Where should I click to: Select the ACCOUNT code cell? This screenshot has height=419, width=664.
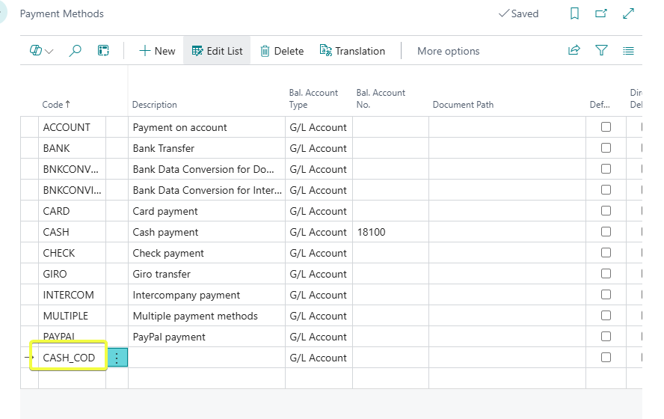point(72,127)
